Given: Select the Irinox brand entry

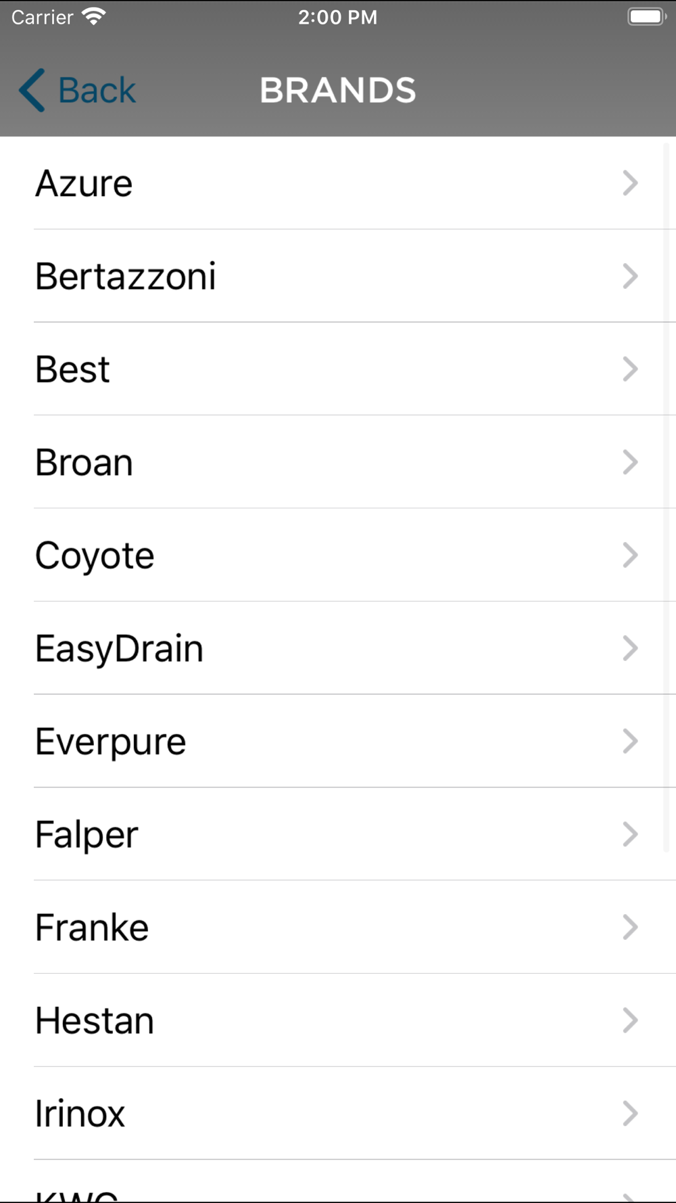Looking at the screenshot, I should 338,1113.
